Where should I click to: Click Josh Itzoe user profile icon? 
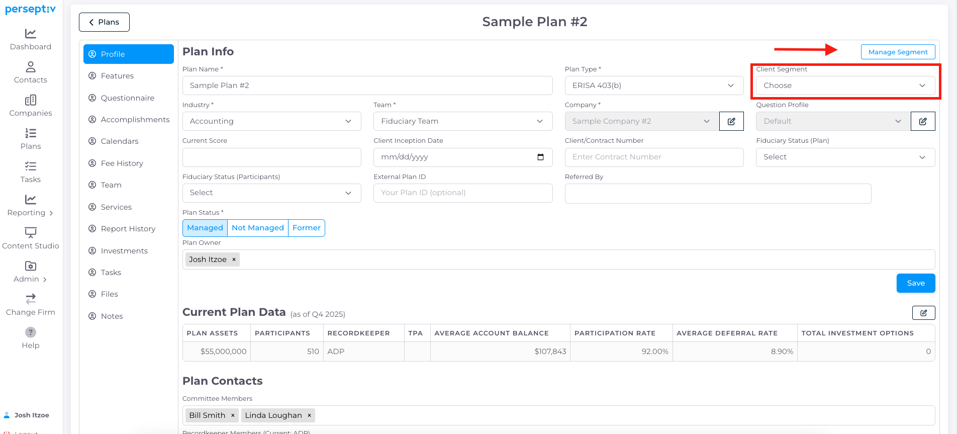coord(7,415)
